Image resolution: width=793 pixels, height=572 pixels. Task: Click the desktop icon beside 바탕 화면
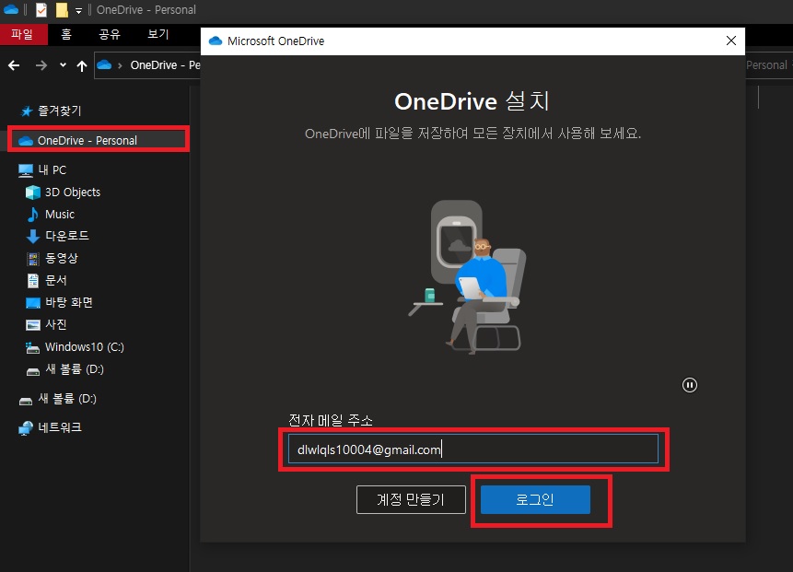33,303
